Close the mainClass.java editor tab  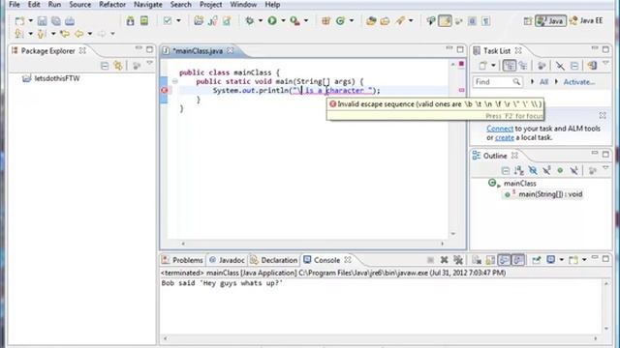coord(231,51)
